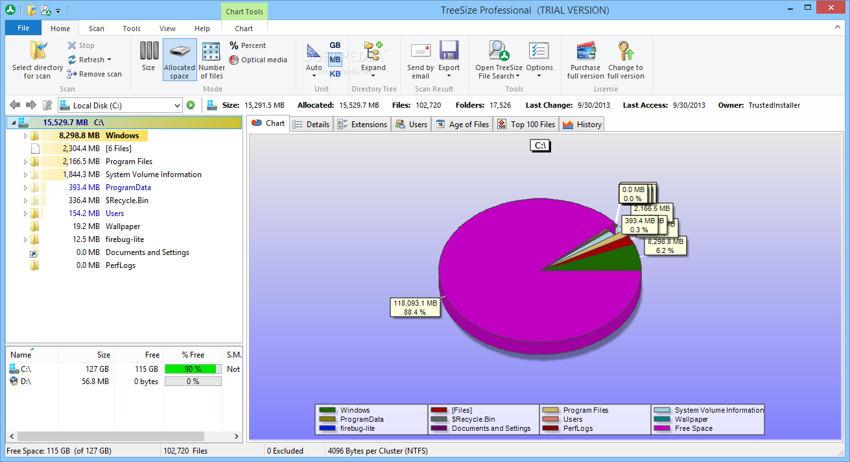
Task: Click the Send by email icon
Action: (420, 51)
